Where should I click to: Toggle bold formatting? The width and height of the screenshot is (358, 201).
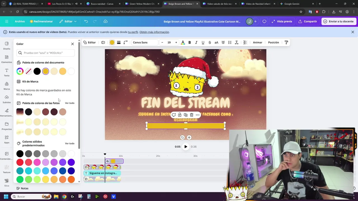pos(190,42)
